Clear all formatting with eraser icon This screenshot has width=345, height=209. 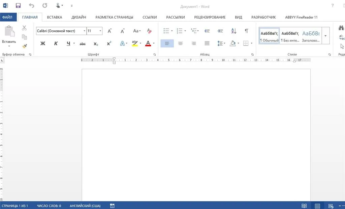click(x=149, y=31)
